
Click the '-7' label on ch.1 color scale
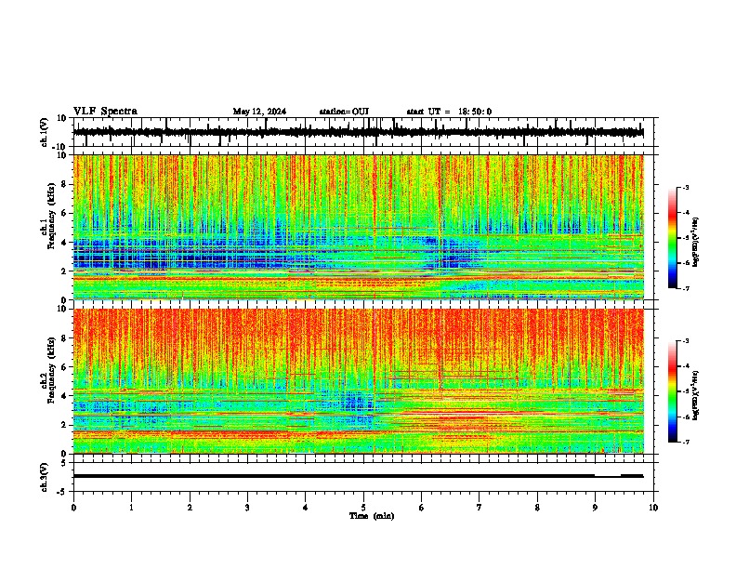click(685, 288)
